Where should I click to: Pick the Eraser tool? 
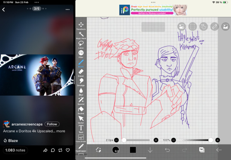[x=81, y=73]
